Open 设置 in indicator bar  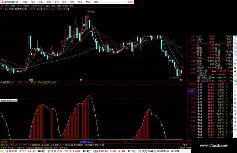point(102,145)
